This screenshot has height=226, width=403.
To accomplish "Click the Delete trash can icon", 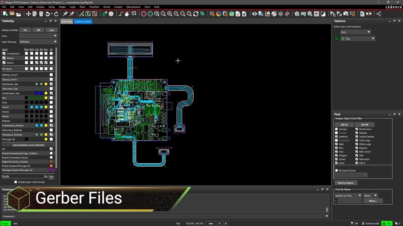I will [41, 14].
